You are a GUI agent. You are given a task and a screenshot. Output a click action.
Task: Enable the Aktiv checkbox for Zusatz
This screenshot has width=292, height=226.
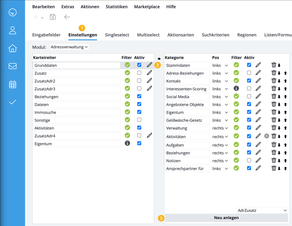click(139, 73)
